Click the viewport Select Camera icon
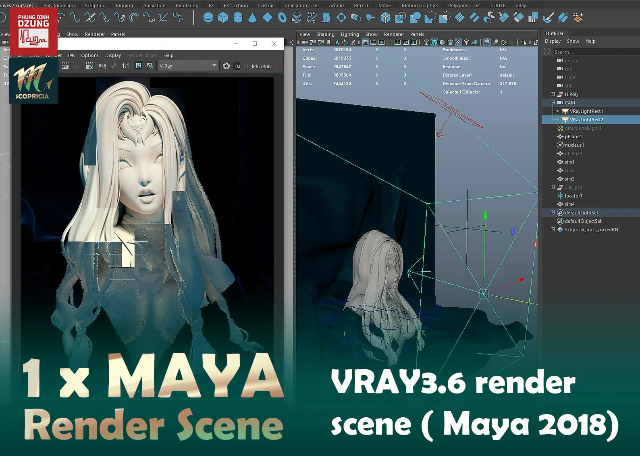The width and height of the screenshot is (640, 456). point(304,42)
